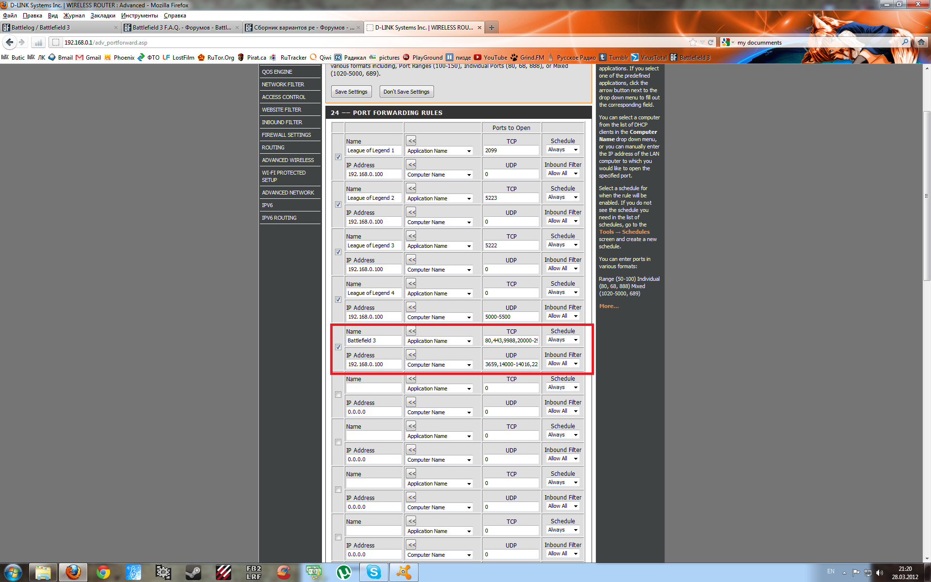Click the More... help link
The image size is (931, 582).
[x=609, y=306]
